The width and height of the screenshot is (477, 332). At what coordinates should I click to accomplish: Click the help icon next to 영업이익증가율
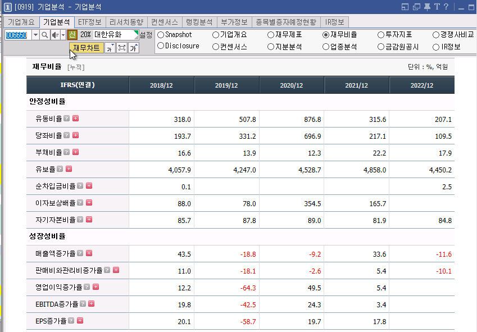click(x=87, y=286)
